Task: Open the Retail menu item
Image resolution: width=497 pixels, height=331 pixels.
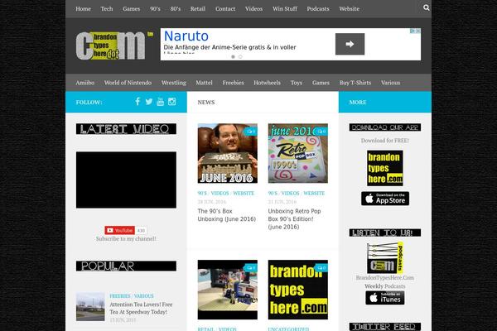Action: pyautogui.click(x=198, y=9)
